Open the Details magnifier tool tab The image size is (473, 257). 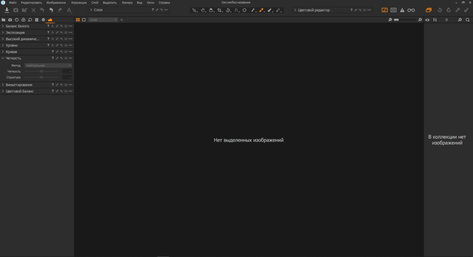pyautogui.click(x=30, y=20)
